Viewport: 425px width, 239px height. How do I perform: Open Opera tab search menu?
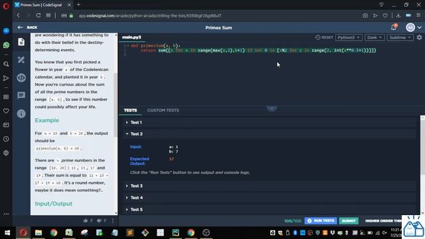coord(381,5)
